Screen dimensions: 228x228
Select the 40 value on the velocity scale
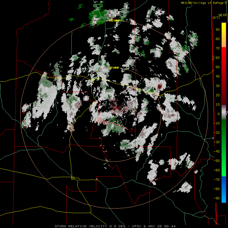pyautogui.click(x=218, y=77)
